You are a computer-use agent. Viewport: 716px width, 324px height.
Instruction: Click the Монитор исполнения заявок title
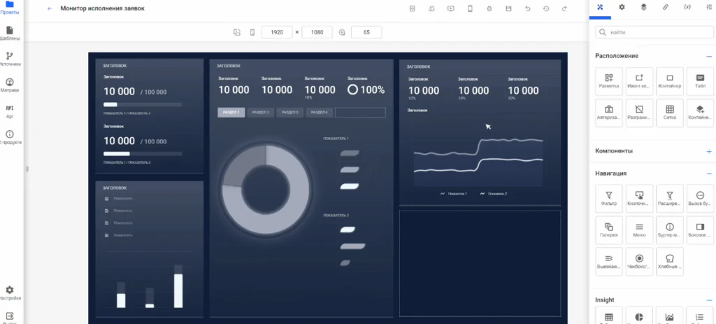[102, 8]
